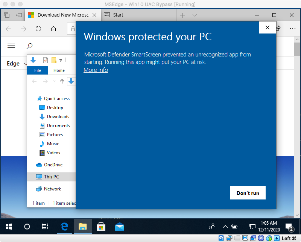Open Microsoft Store from taskbar
This screenshot has height=242, width=301.
click(x=101, y=227)
